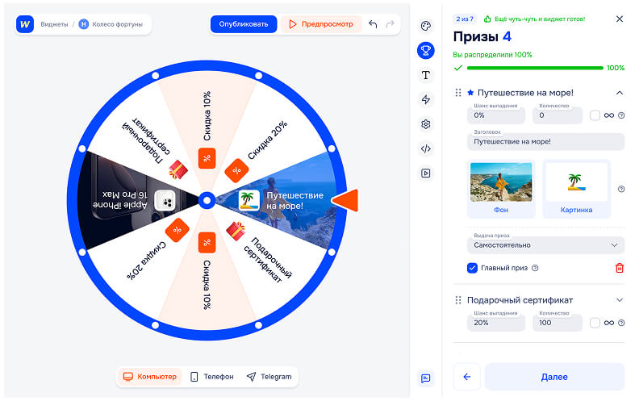Image resolution: width=639 pixels, height=401 pixels.
Task: Enable unlimited quantity for Подарочный сертификат
Action: (x=595, y=323)
